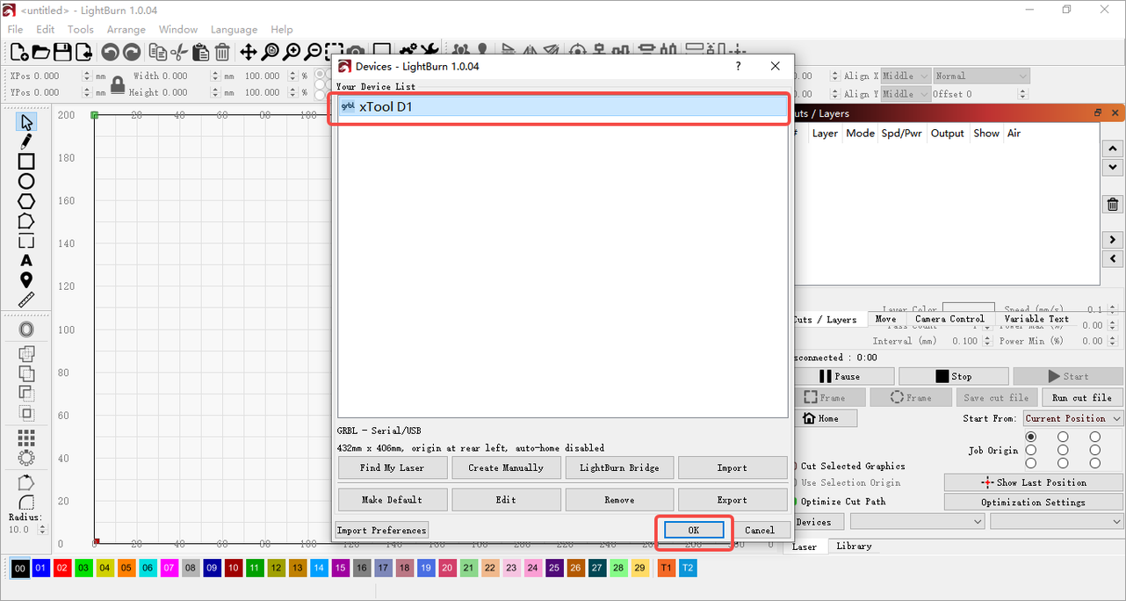
Task: Open the Offset Shapes tool
Action: tap(26, 329)
